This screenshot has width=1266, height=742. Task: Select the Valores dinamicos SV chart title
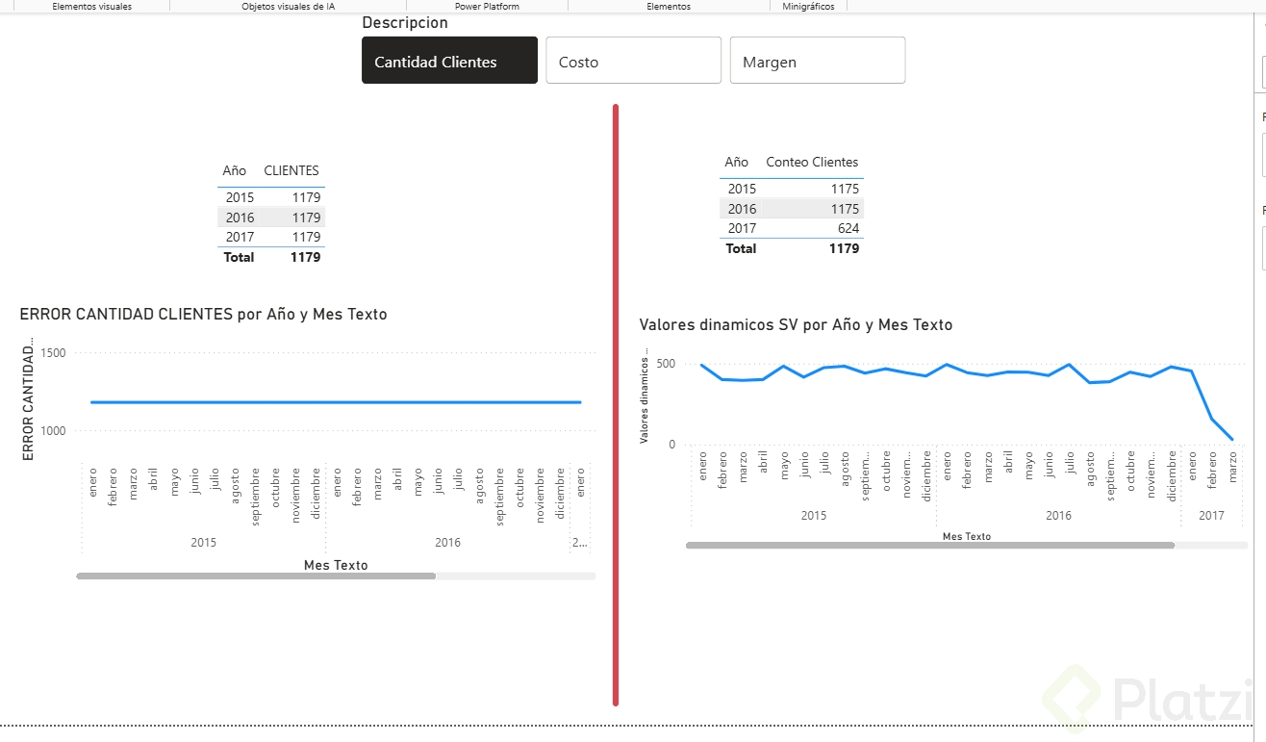(796, 325)
